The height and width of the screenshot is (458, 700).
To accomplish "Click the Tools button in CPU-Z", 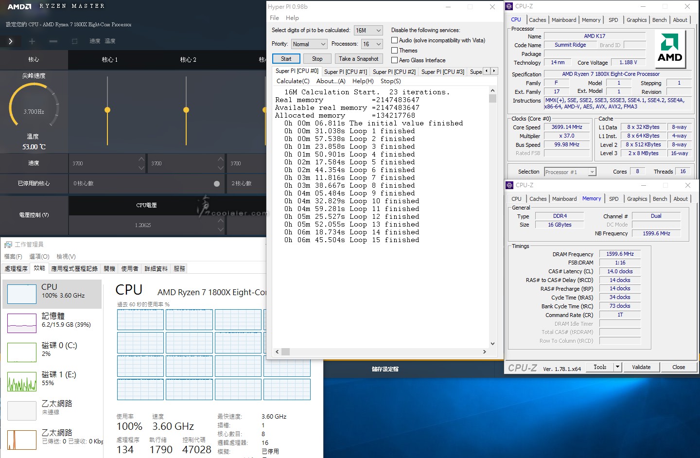I will (x=600, y=367).
